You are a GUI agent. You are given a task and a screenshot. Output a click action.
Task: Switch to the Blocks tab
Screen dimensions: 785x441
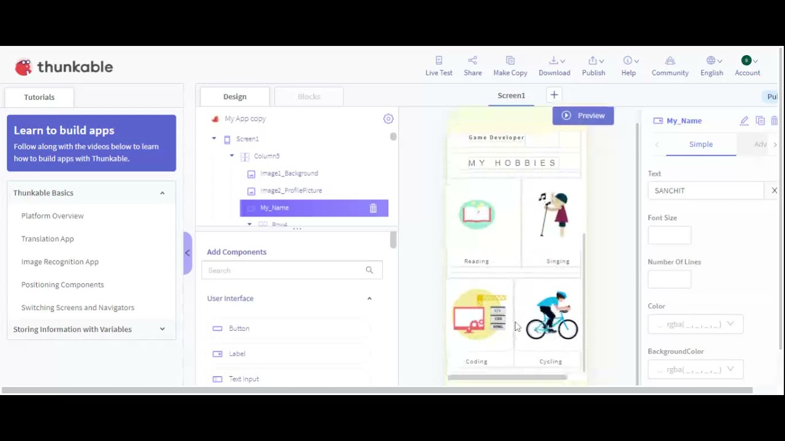click(x=309, y=96)
